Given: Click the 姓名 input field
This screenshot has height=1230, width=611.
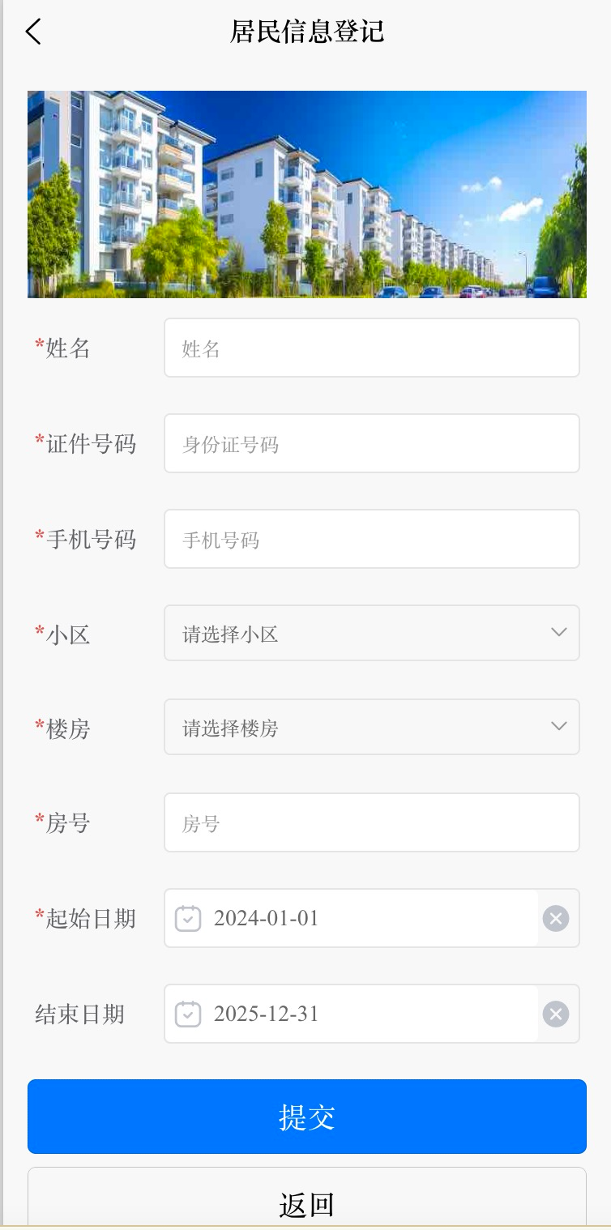Looking at the screenshot, I should 371,348.
